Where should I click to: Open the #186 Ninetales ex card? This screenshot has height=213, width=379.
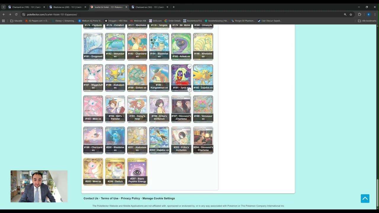pyautogui.click(x=203, y=46)
